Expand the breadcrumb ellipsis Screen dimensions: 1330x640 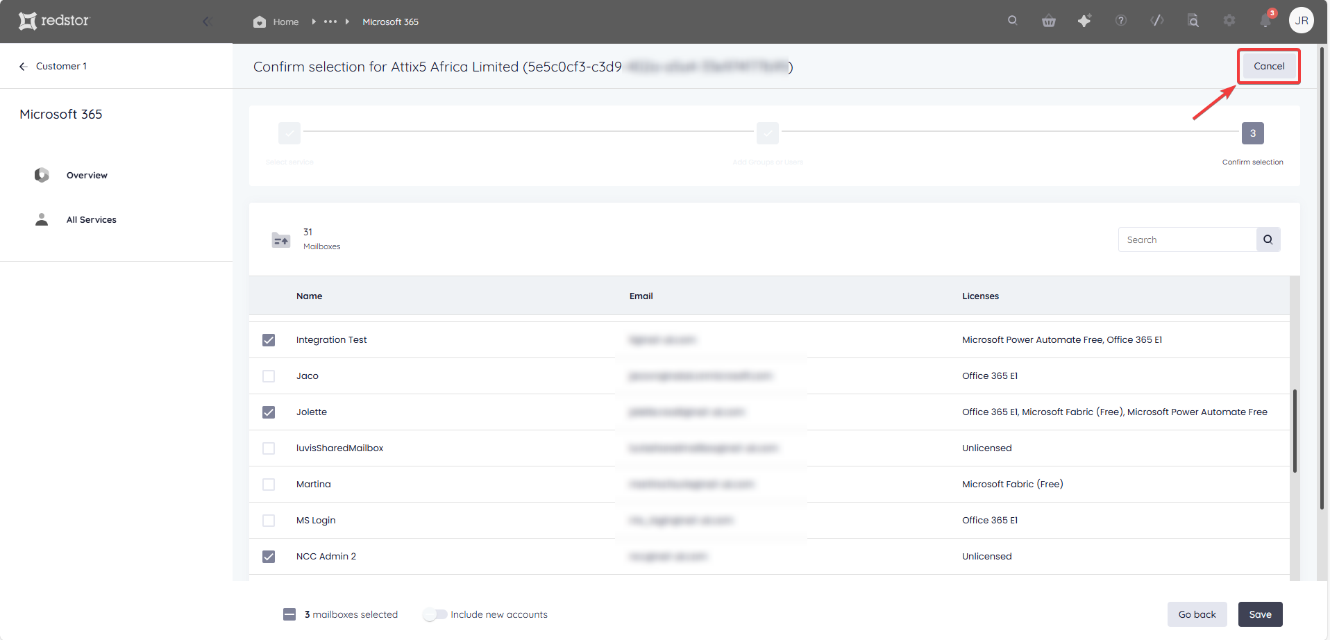(x=330, y=22)
